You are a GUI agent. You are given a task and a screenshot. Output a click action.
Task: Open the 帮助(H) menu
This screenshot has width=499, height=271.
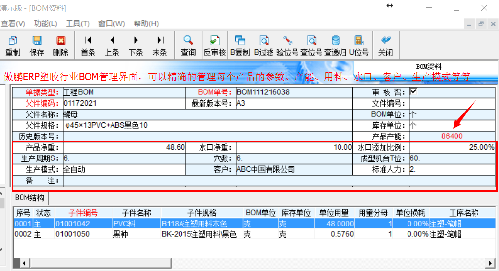pos(146,23)
